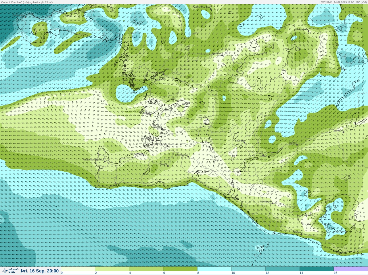Click the Steinar station label
Screen dimensions: 368x275
297,232
